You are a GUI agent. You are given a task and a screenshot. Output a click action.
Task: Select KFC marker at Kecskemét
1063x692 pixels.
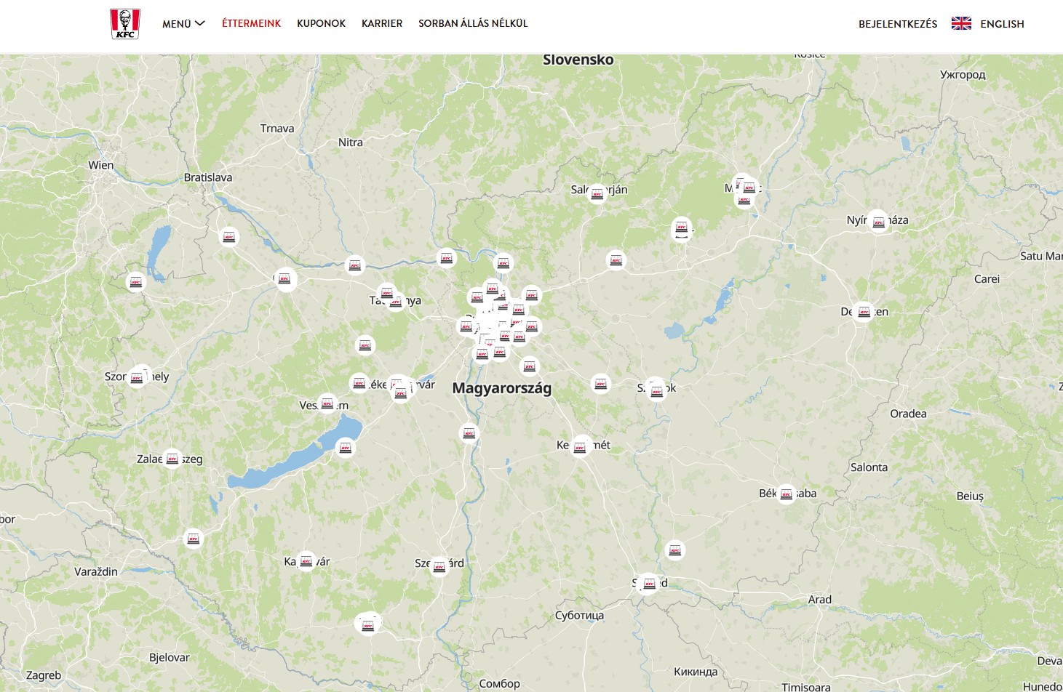[580, 446]
